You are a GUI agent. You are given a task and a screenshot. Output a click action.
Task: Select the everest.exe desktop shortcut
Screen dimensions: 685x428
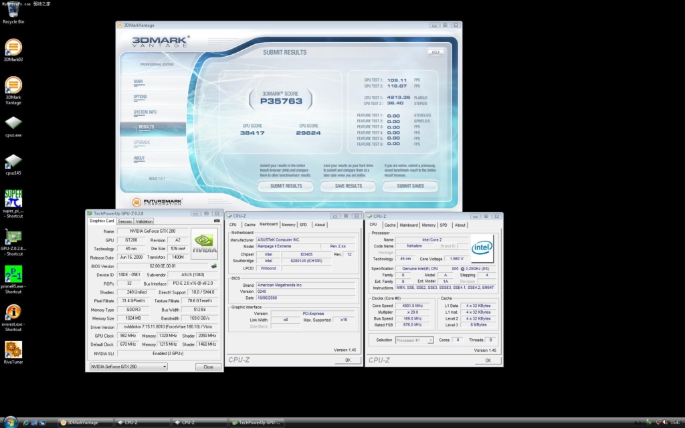click(13, 318)
